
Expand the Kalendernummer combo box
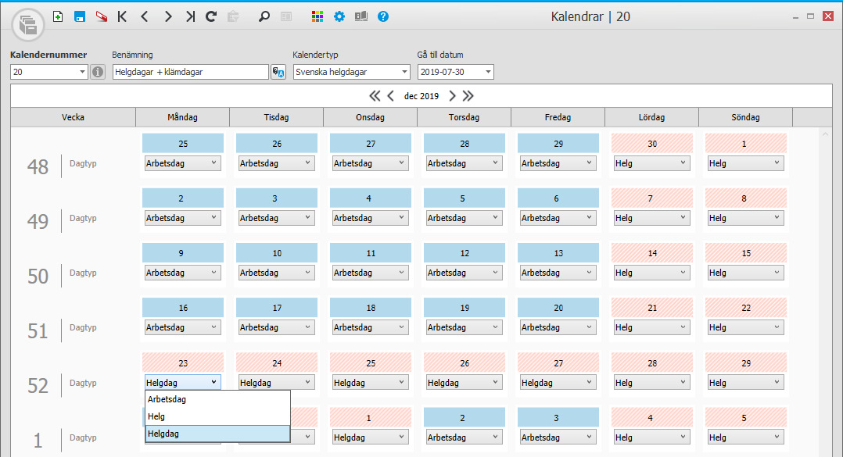pos(83,72)
